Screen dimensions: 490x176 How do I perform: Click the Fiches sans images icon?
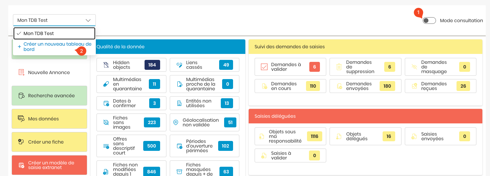(x=106, y=122)
